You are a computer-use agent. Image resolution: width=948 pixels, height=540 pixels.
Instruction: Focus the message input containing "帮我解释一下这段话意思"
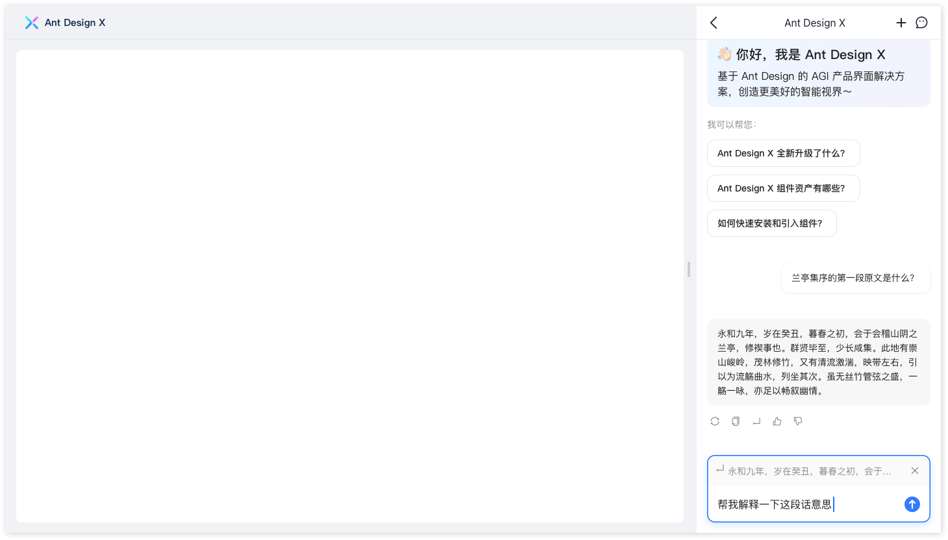[x=805, y=504]
